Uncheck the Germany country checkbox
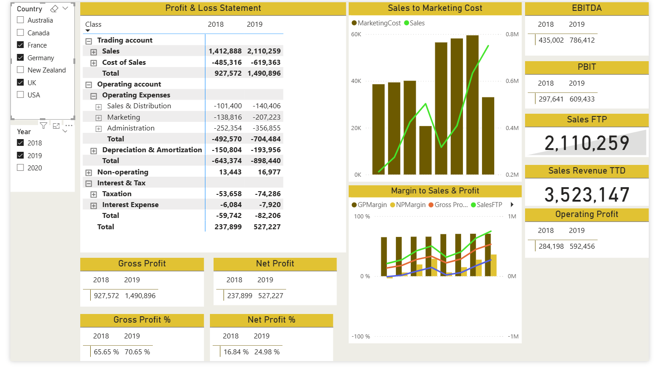This screenshot has width=657, height=367. (20, 58)
